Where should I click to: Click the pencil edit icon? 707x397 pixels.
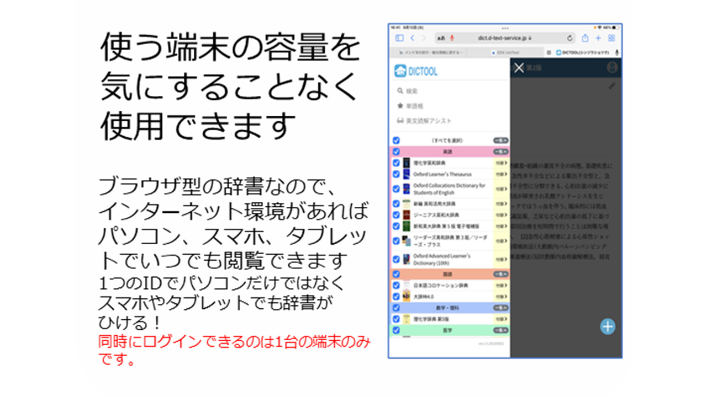[611, 86]
